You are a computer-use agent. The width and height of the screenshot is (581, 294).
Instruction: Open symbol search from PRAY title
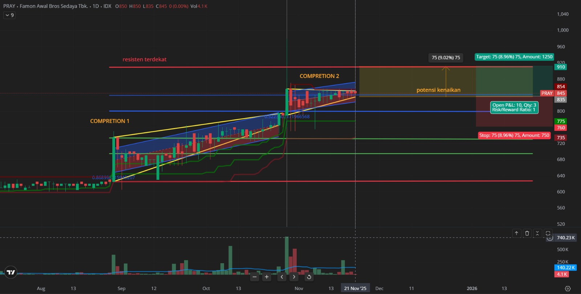click(45, 6)
